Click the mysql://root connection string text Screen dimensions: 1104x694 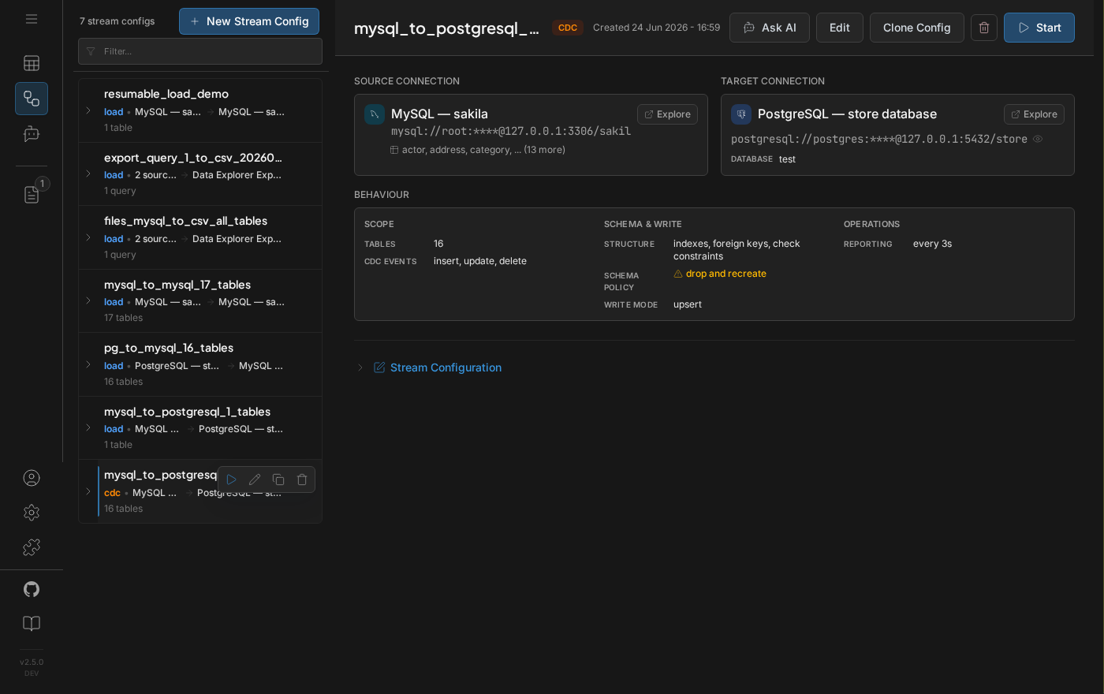pyautogui.click(x=511, y=132)
